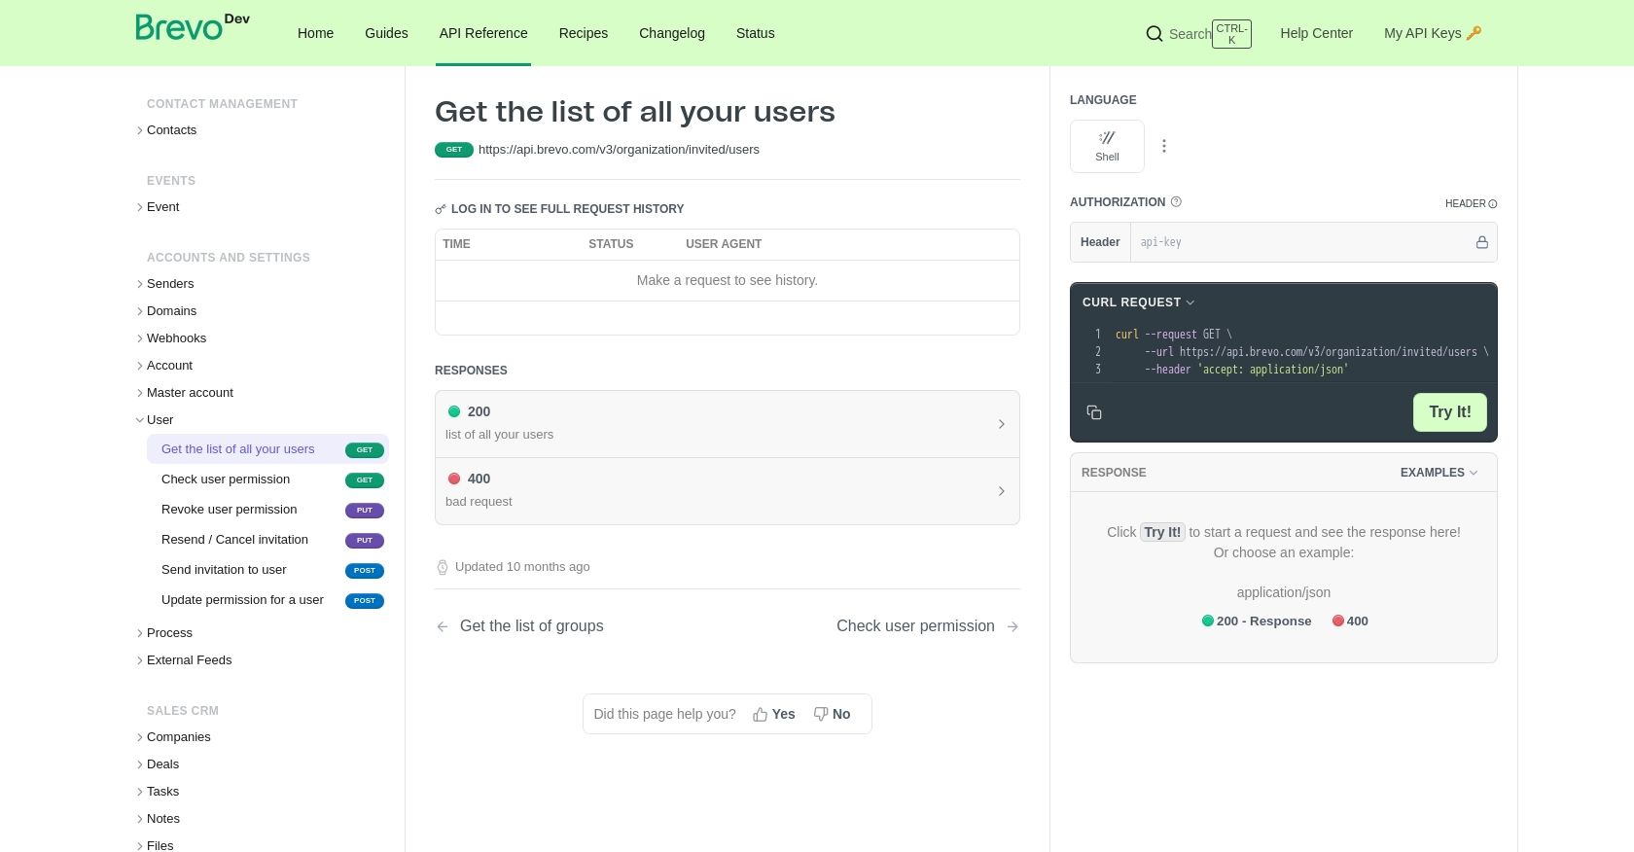Expand the 200 response details
Image resolution: width=1634 pixels, height=852 pixels.
(728, 424)
